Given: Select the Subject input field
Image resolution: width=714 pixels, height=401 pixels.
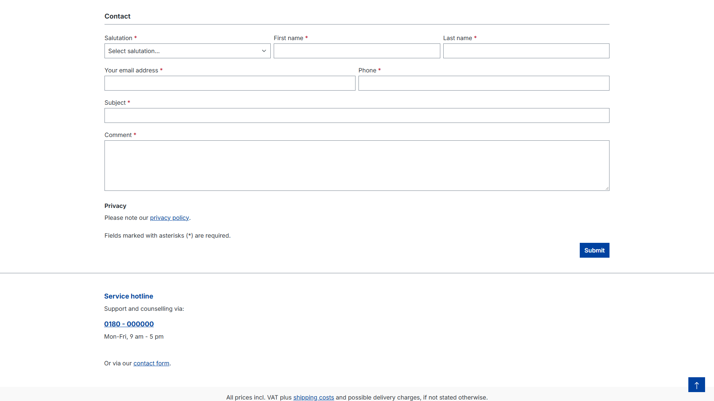Looking at the screenshot, I should (357, 115).
